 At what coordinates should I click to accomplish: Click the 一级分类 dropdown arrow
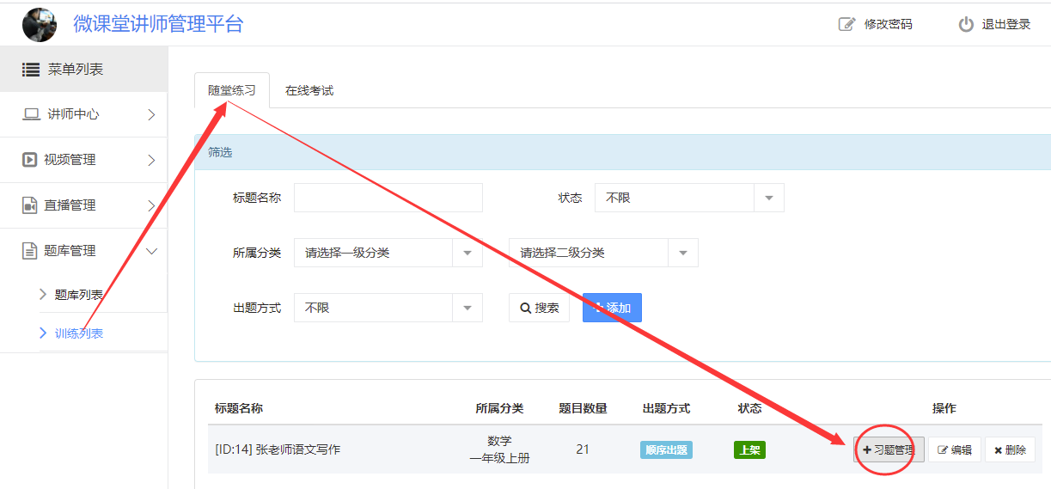(x=467, y=254)
